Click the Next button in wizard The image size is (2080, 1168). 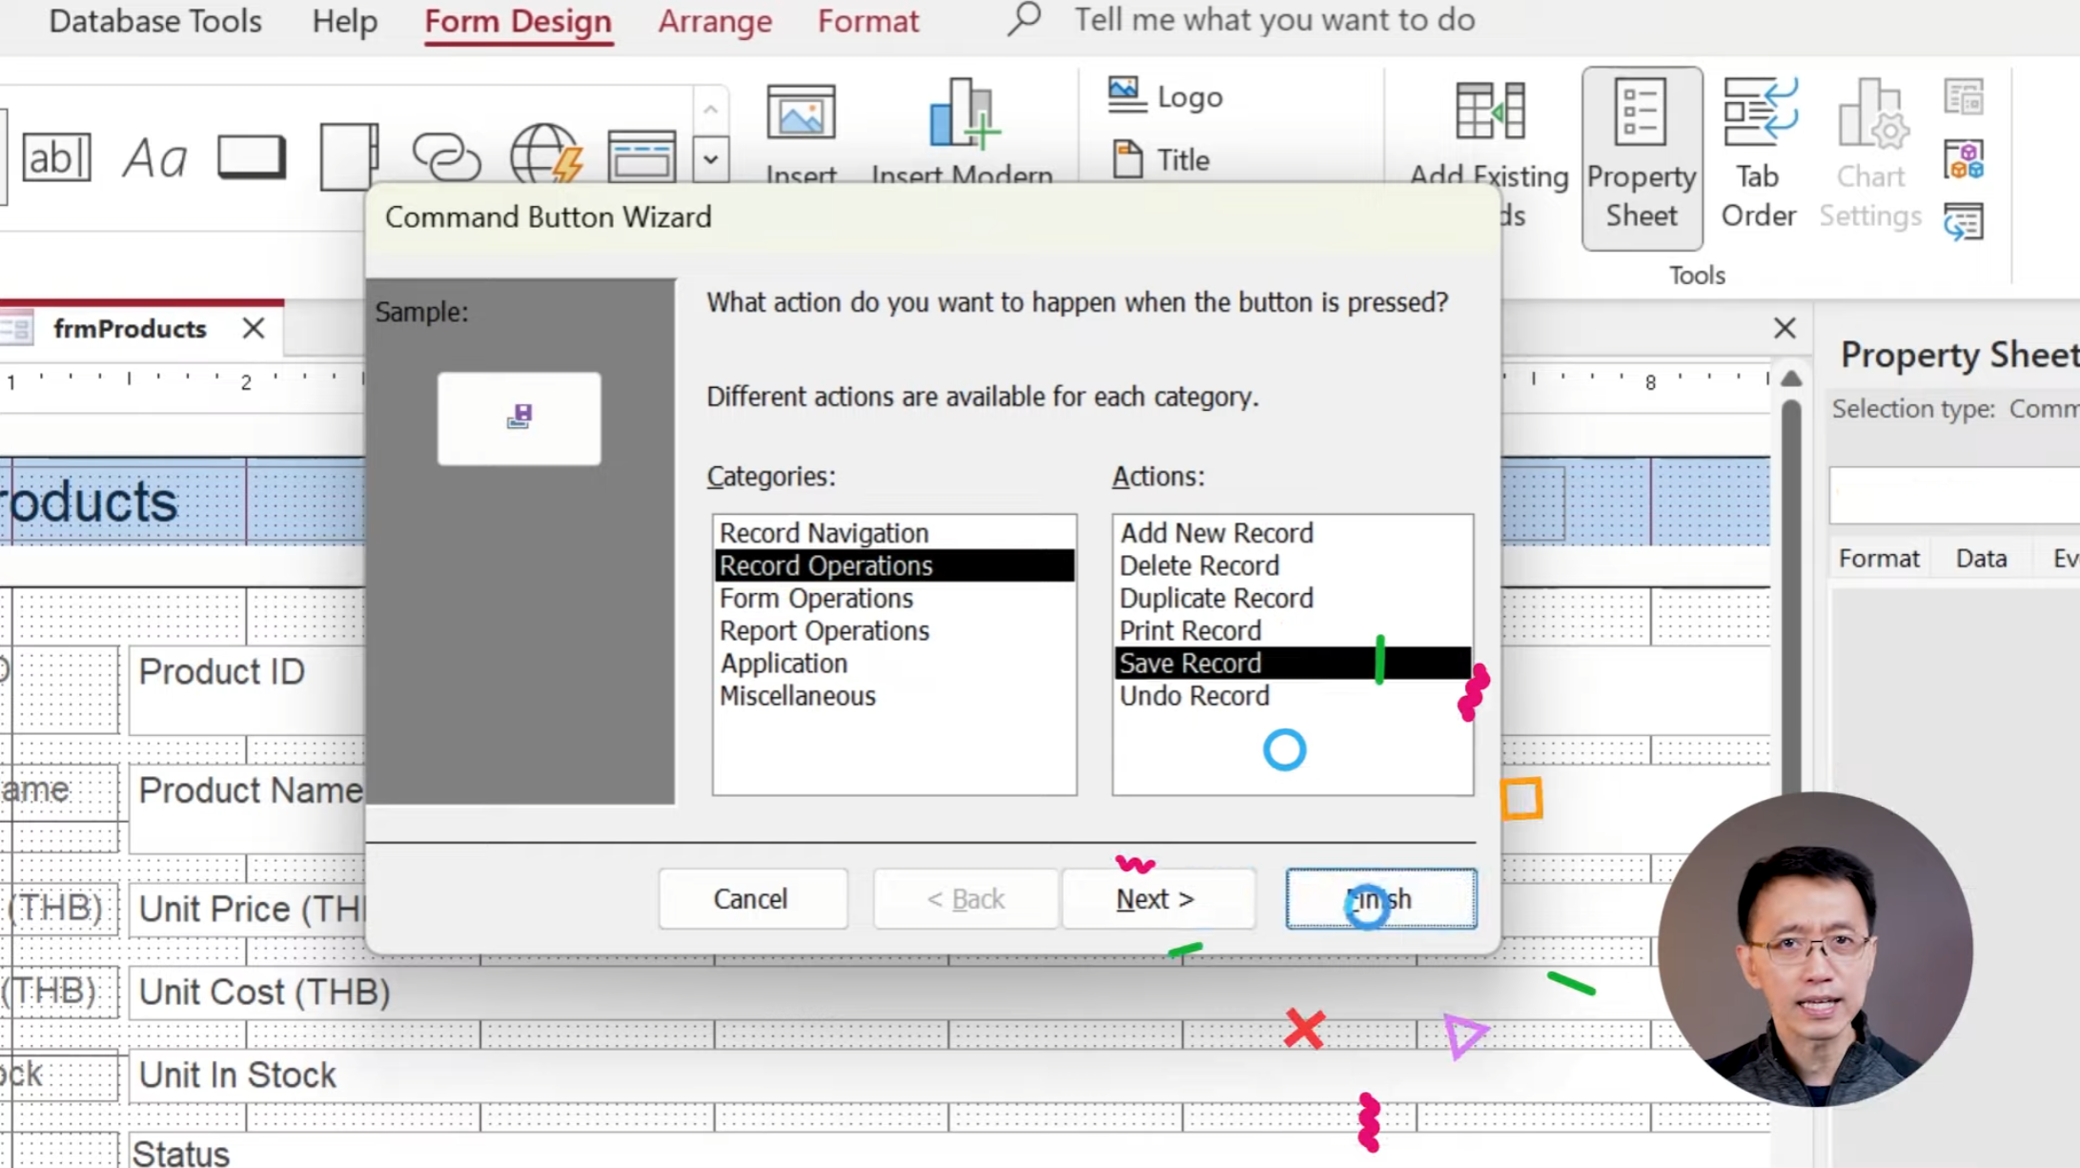click(1155, 899)
